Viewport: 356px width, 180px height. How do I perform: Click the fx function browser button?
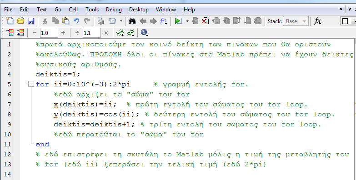click(317, 21)
